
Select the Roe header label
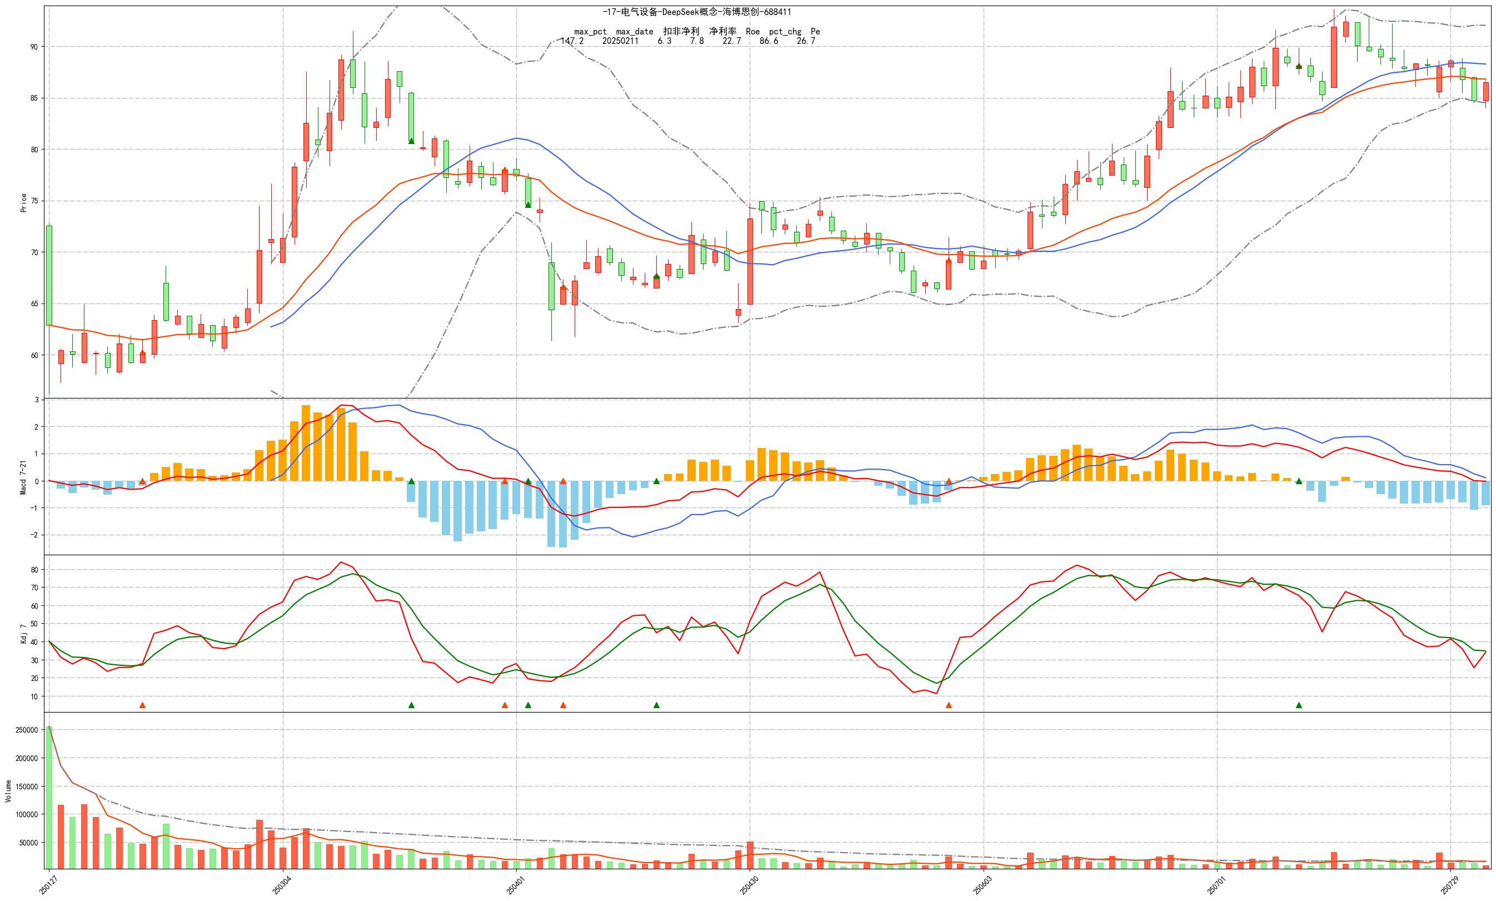tap(752, 32)
